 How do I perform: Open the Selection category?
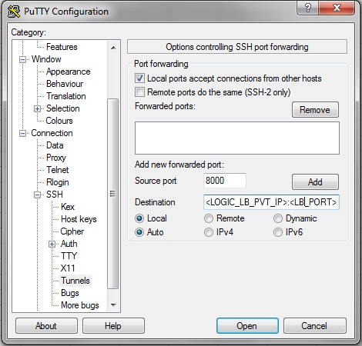[63, 108]
